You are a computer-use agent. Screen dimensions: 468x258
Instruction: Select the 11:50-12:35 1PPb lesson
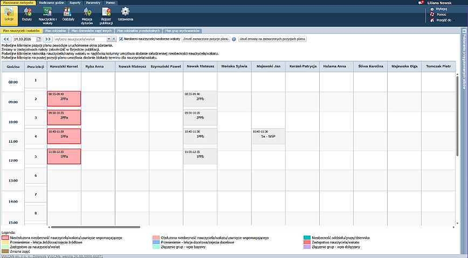(x=200, y=156)
